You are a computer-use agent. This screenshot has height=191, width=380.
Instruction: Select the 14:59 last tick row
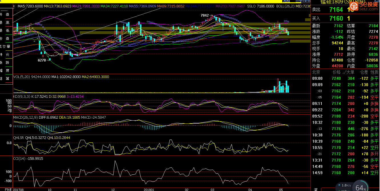pyautogui.click(x=345, y=173)
